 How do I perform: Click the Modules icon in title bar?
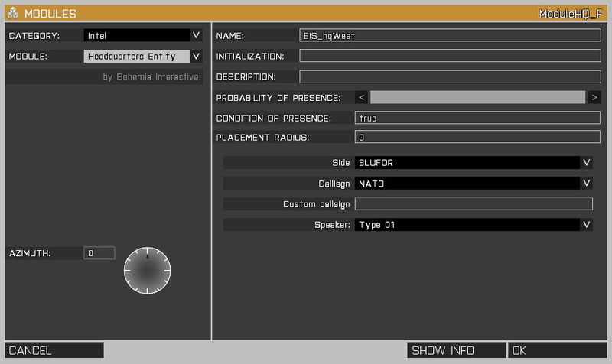[x=13, y=14]
